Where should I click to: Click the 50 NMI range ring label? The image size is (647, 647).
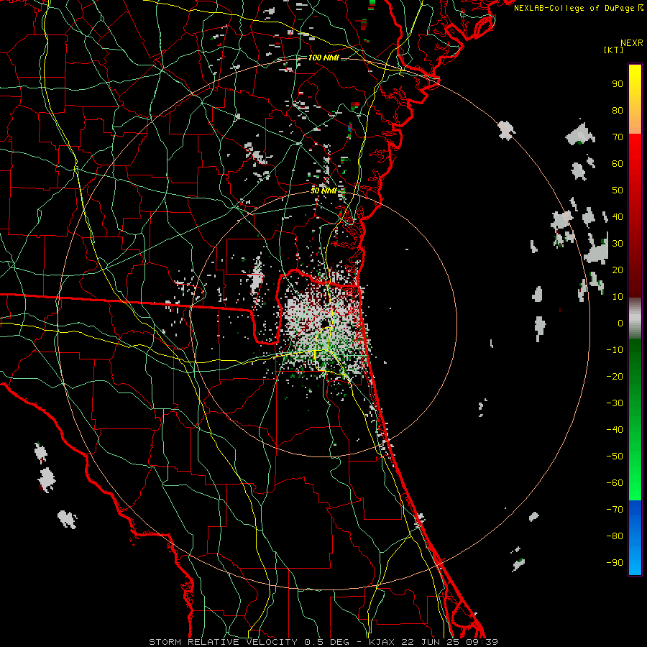pos(323,191)
